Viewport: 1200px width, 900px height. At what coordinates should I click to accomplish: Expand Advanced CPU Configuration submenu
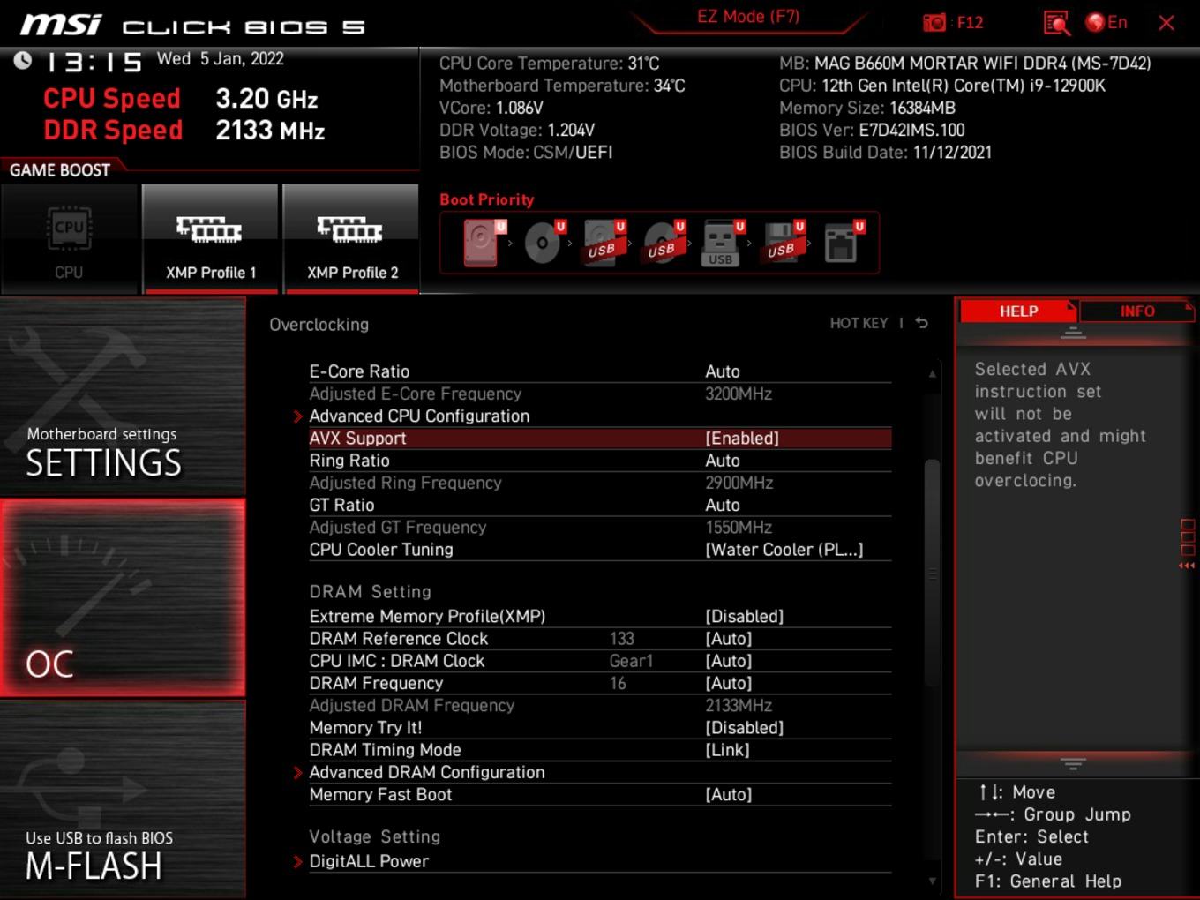[x=419, y=416]
